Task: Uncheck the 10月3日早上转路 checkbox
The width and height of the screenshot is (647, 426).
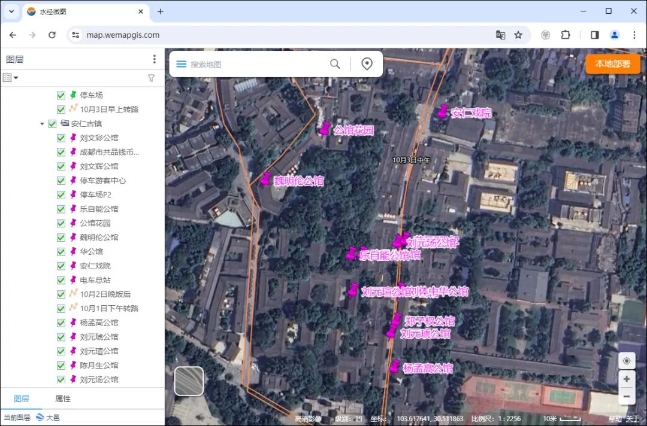Action: 61,109
